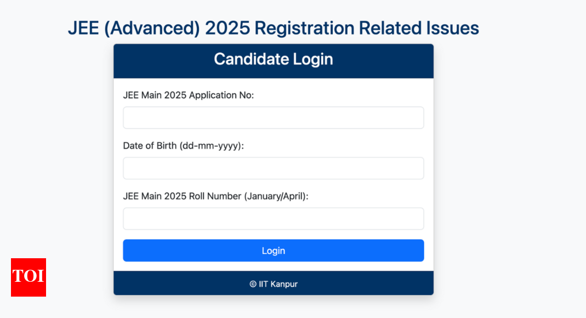Click the word Kanpur in the footer
Screen dimensions: 586x318
[x=284, y=284]
